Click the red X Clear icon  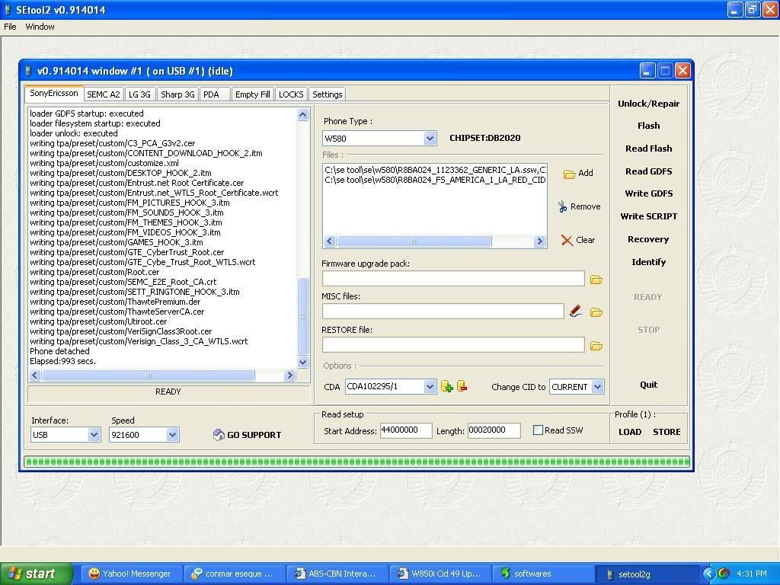point(567,240)
